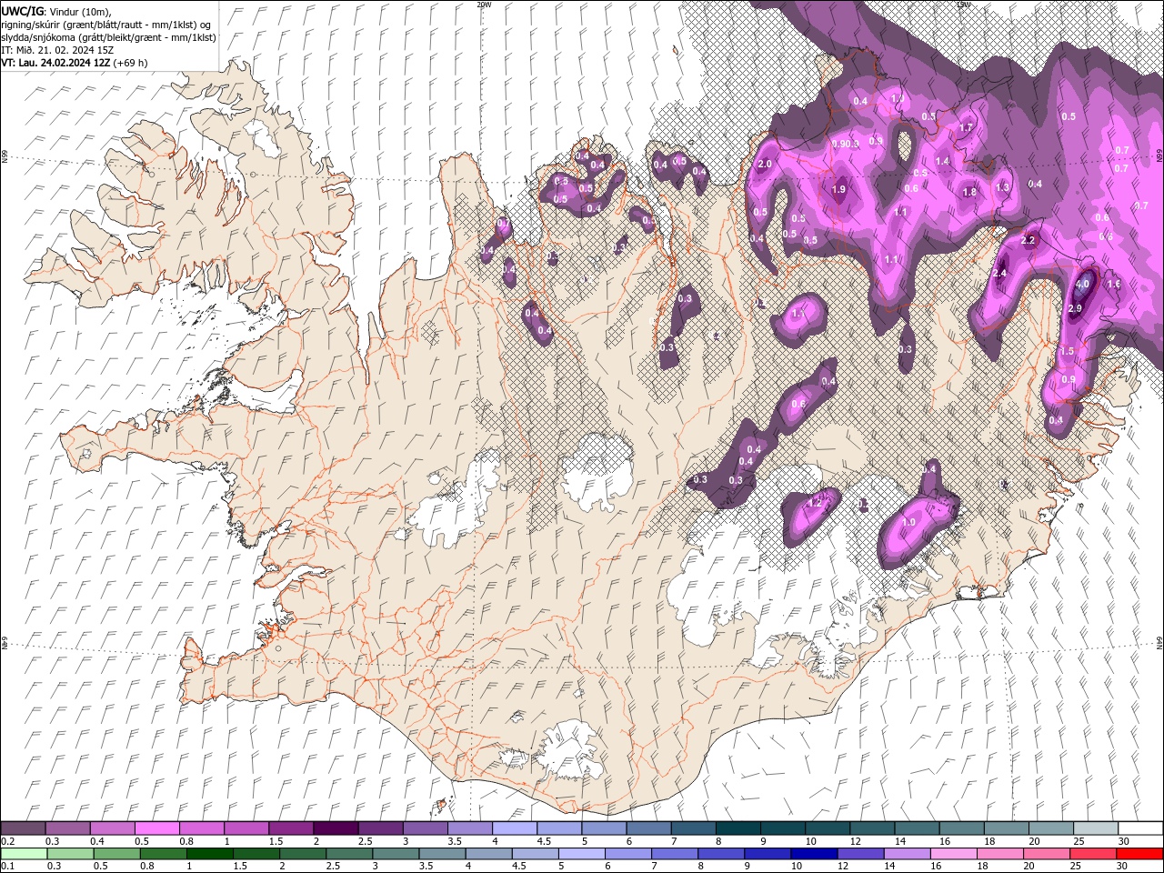Click the '4.0' precipitation value on the map
This screenshot has width=1164, height=873.
pos(1082,285)
